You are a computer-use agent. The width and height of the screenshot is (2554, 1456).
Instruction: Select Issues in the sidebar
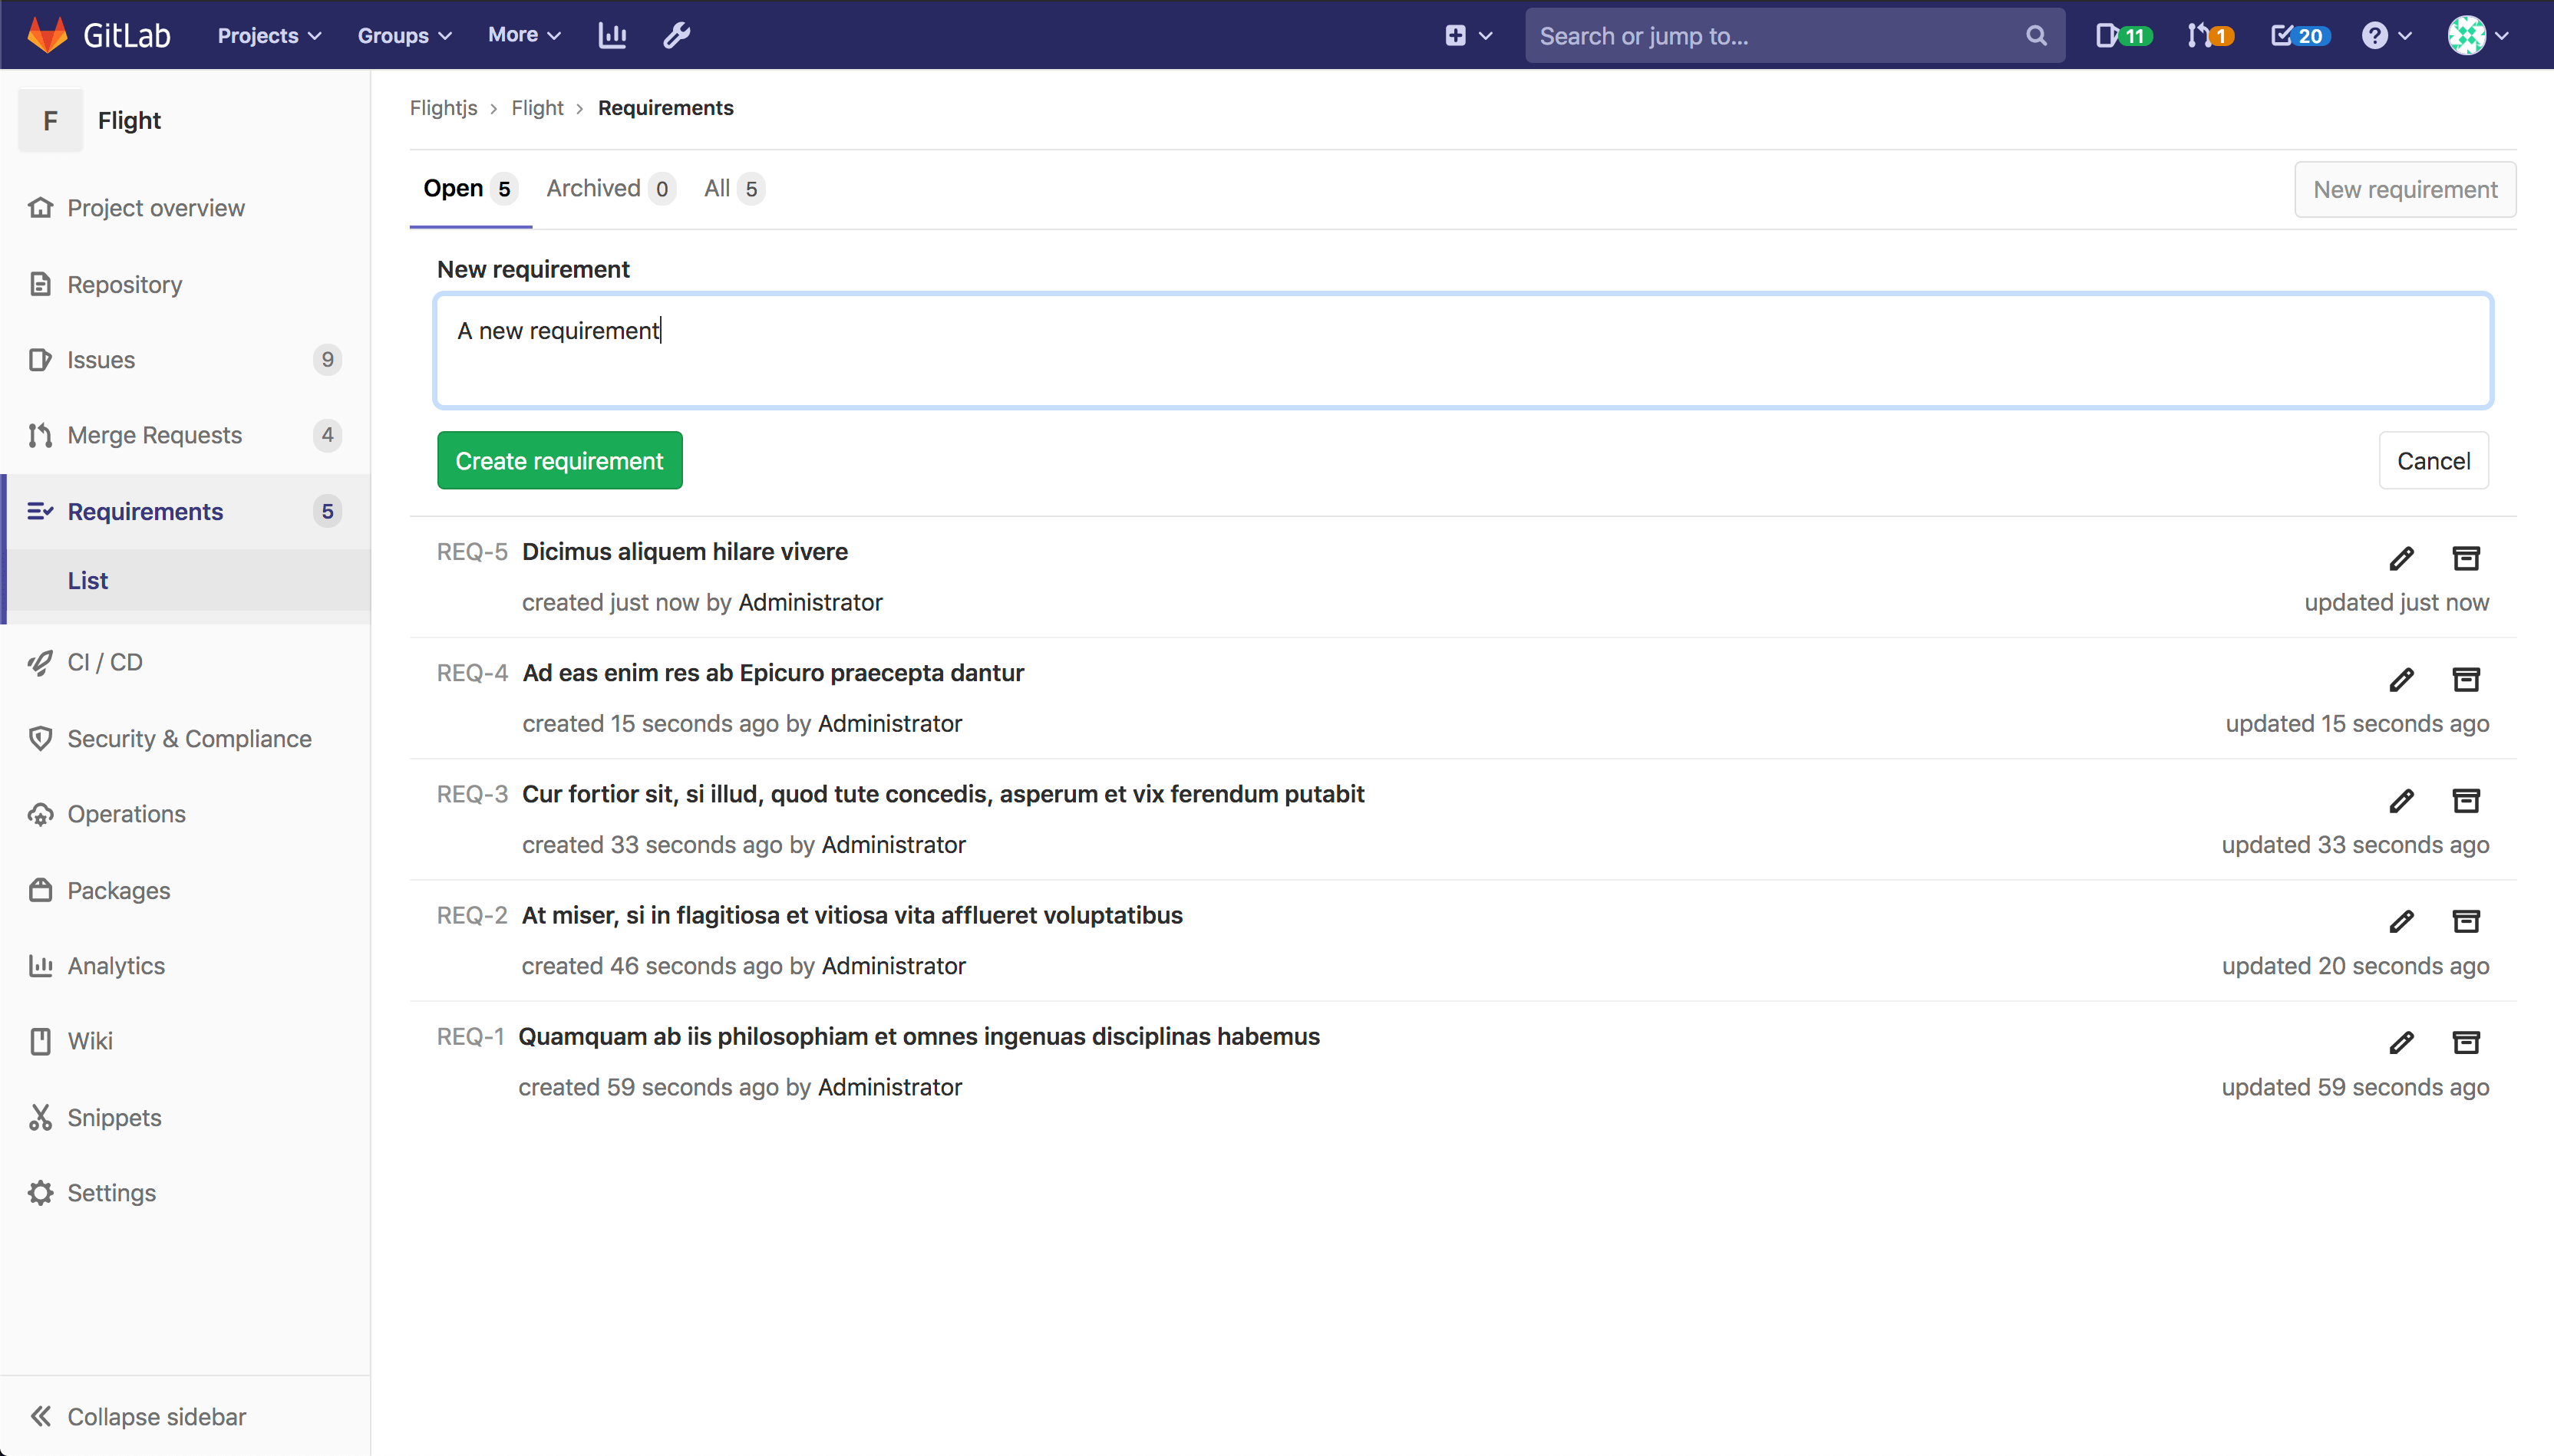point(101,359)
